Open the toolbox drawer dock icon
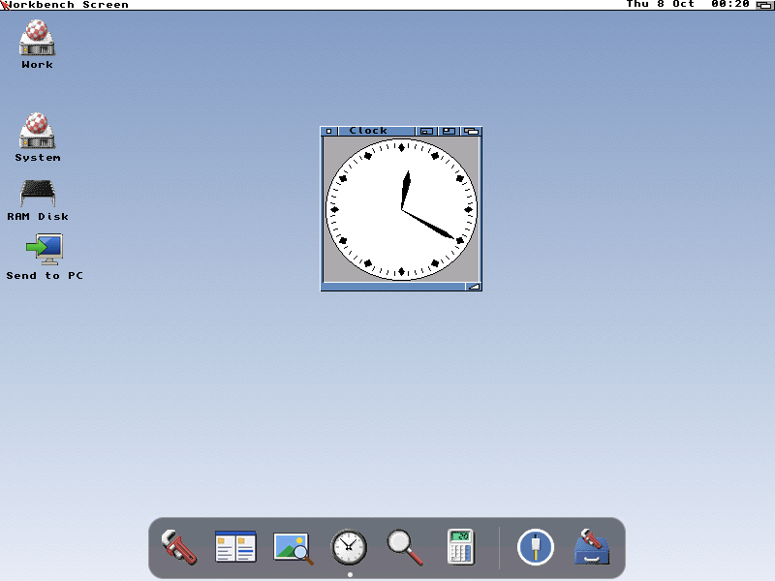775x581 pixels. (x=592, y=547)
